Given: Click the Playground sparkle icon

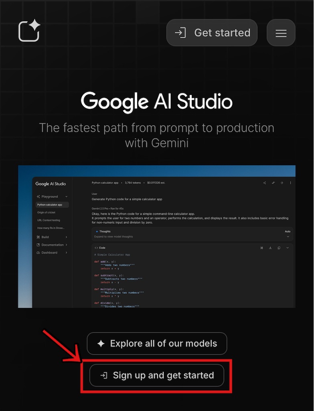Looking at the screenshot, I should point(38,197).
